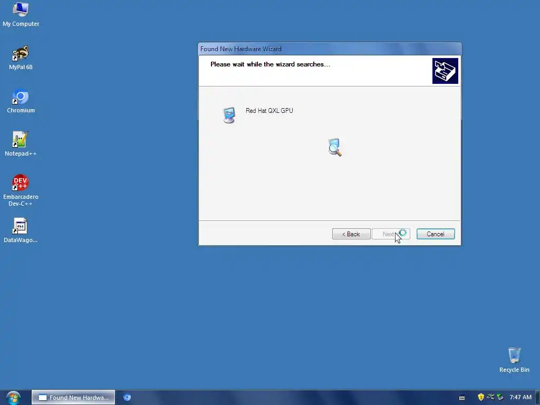Screen dimensions: 540x405
Task: Click the Found New Hardwa... taskbar button
Action: point(73,398)
